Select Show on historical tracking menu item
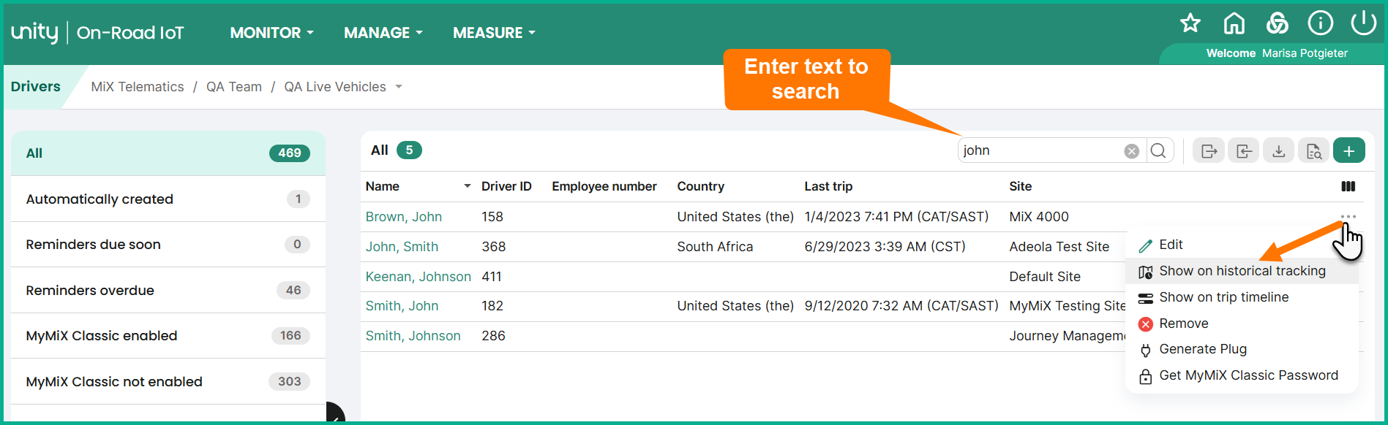Image resolution: width=1388 pixels, height=425 pixels. click(x=1242, y=271)
